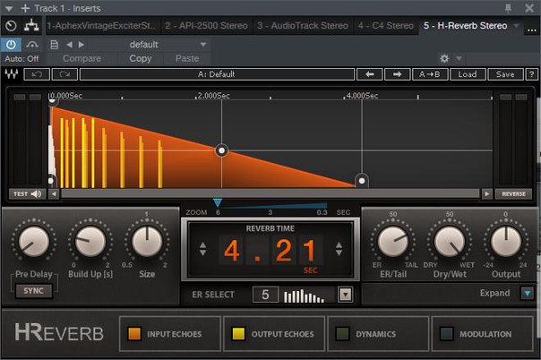Click the Load preset button
541x360 pixels.
point(468,74)
